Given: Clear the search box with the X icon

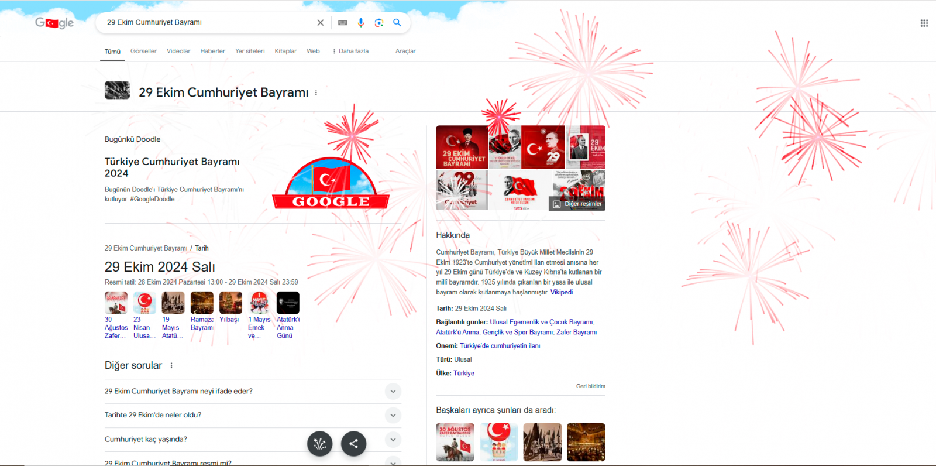Looking at the screenshot, I should (320, 23).
